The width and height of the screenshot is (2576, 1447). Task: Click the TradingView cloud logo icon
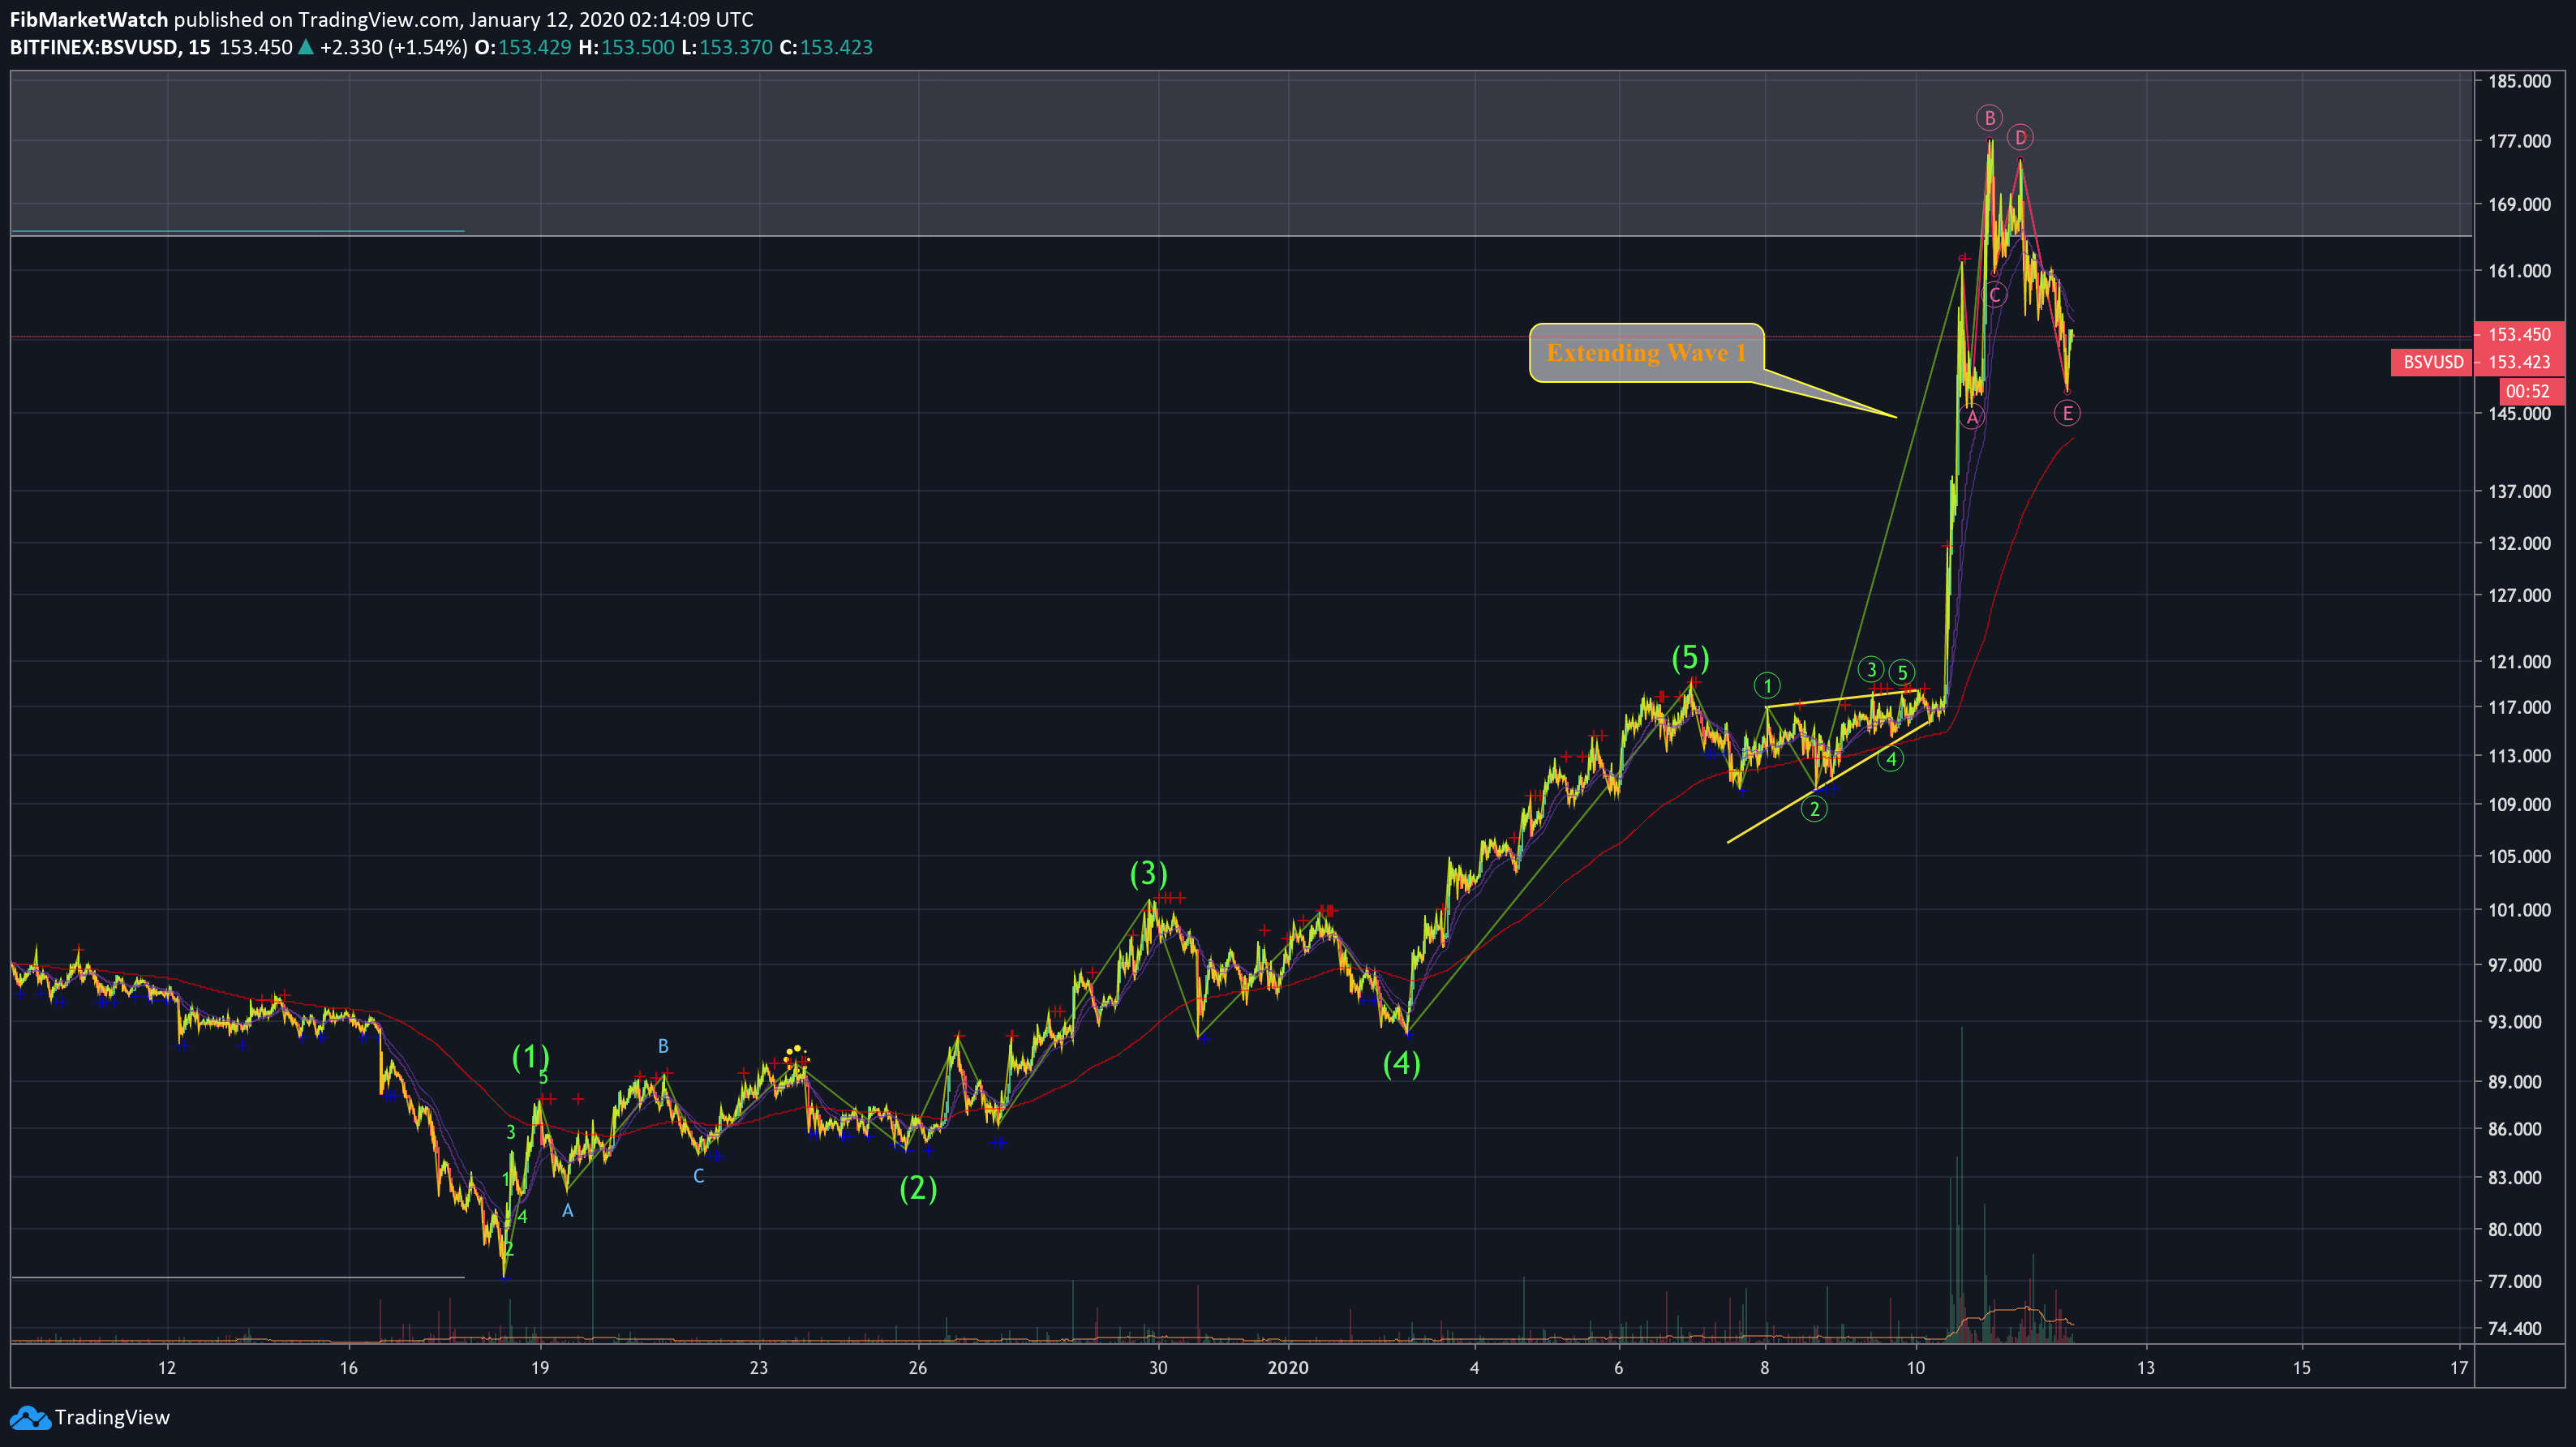pyautogui.click(x=29, y=1417)
